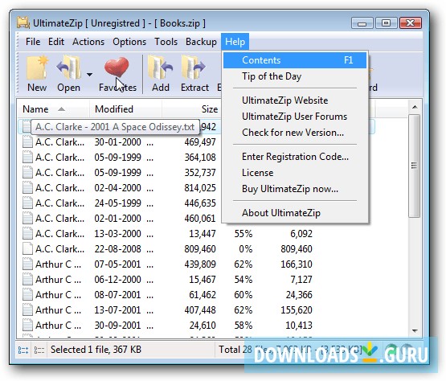Screen dimensions: 446x381
Task: Select file with size 364,108
Action: tap(118, 158)
